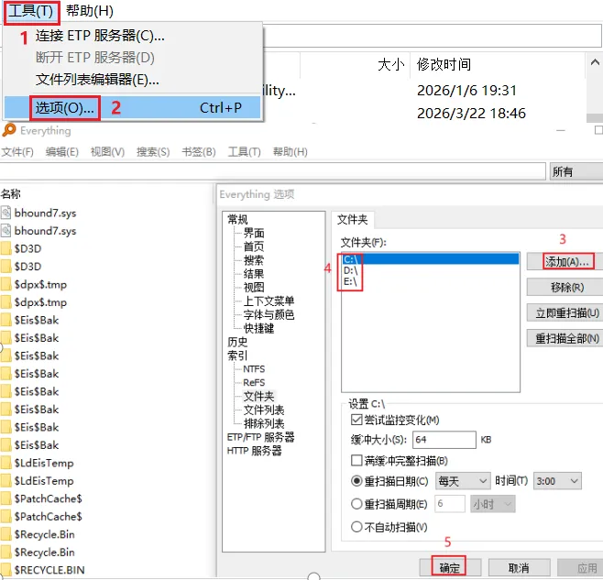
Task: Select HTTP 服务器 in the options tree
Action: [x=254, y=451]
